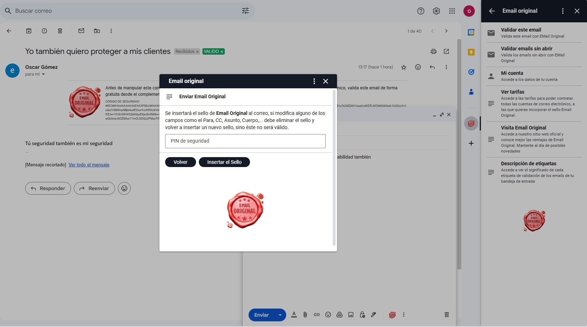Remove the VALIDO label
The height and width of the screenshot is (327, 587).
(x=222, y=52)
